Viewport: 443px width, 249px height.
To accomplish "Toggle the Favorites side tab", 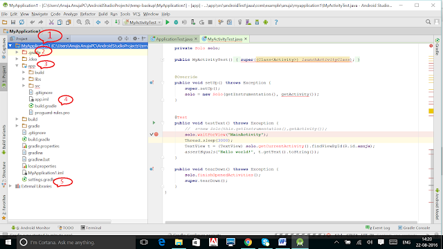I will click(x=3, y=207).
